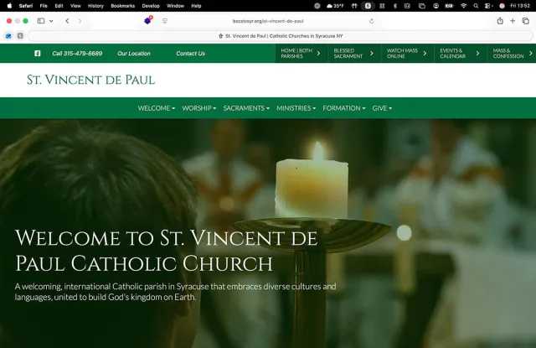Click the four-squares grid menu bar icon
536x348 pixels.
click(382, 6)
